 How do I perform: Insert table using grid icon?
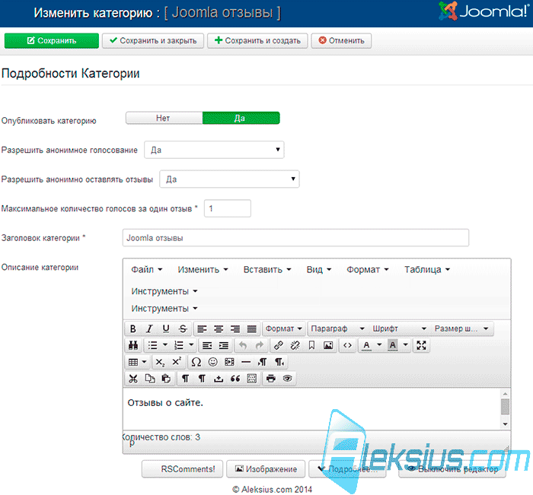click(133, 362)
